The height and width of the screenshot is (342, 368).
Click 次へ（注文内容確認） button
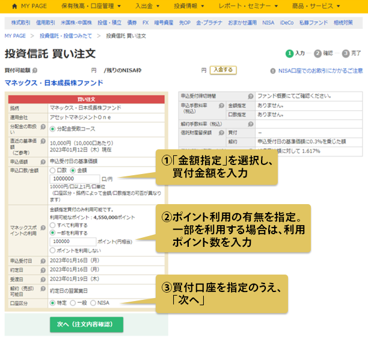pos(86,324)
